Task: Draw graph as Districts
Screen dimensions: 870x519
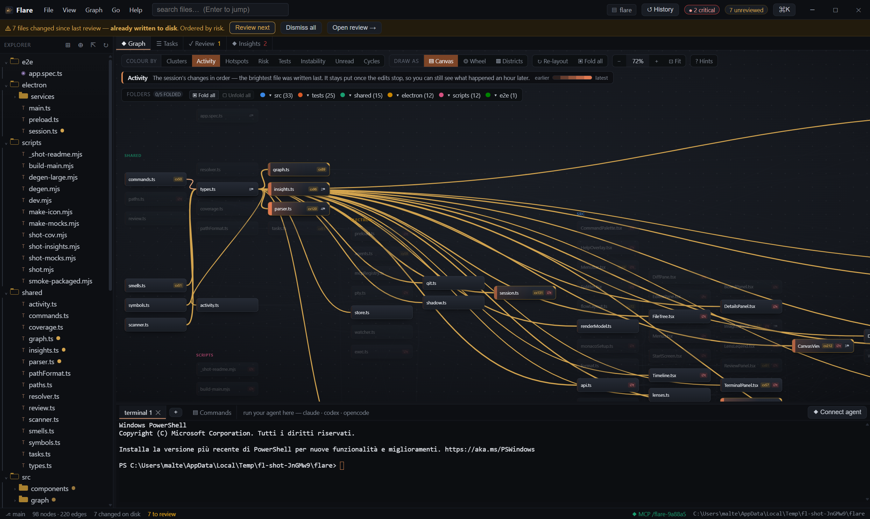Action: pos(509,61)
